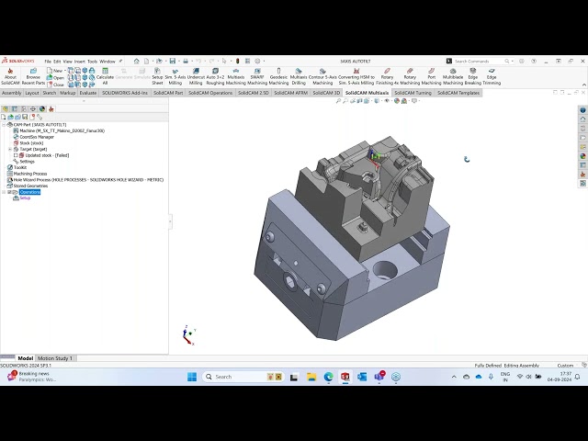Screen dimensions: 588x441
Task: Click the taskbar Search box
Action: point(243,377)
